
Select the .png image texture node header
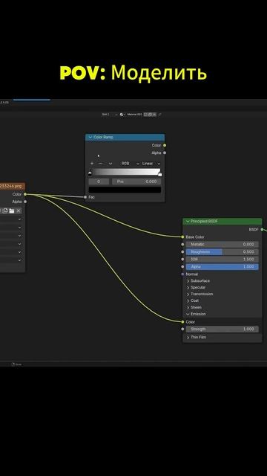13,186
